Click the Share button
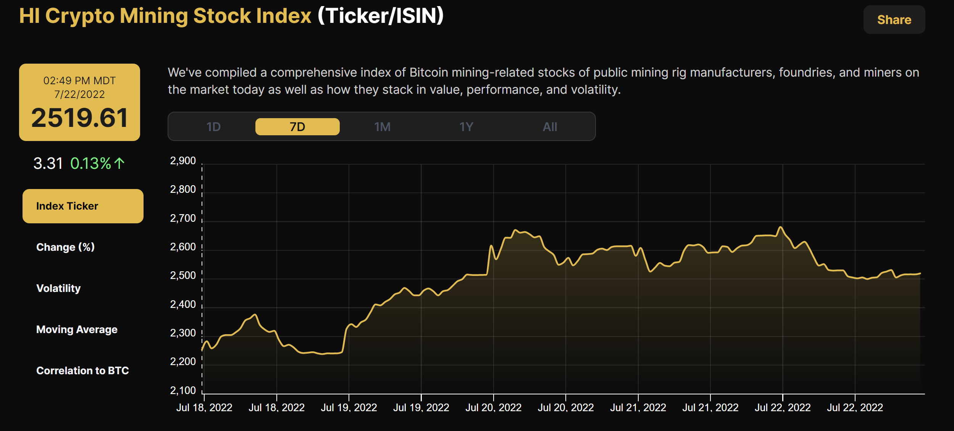 pyautogui.click(x=894, y=19)
